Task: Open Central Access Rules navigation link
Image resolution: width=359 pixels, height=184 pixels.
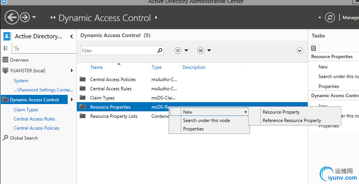Action: (34, 119)
